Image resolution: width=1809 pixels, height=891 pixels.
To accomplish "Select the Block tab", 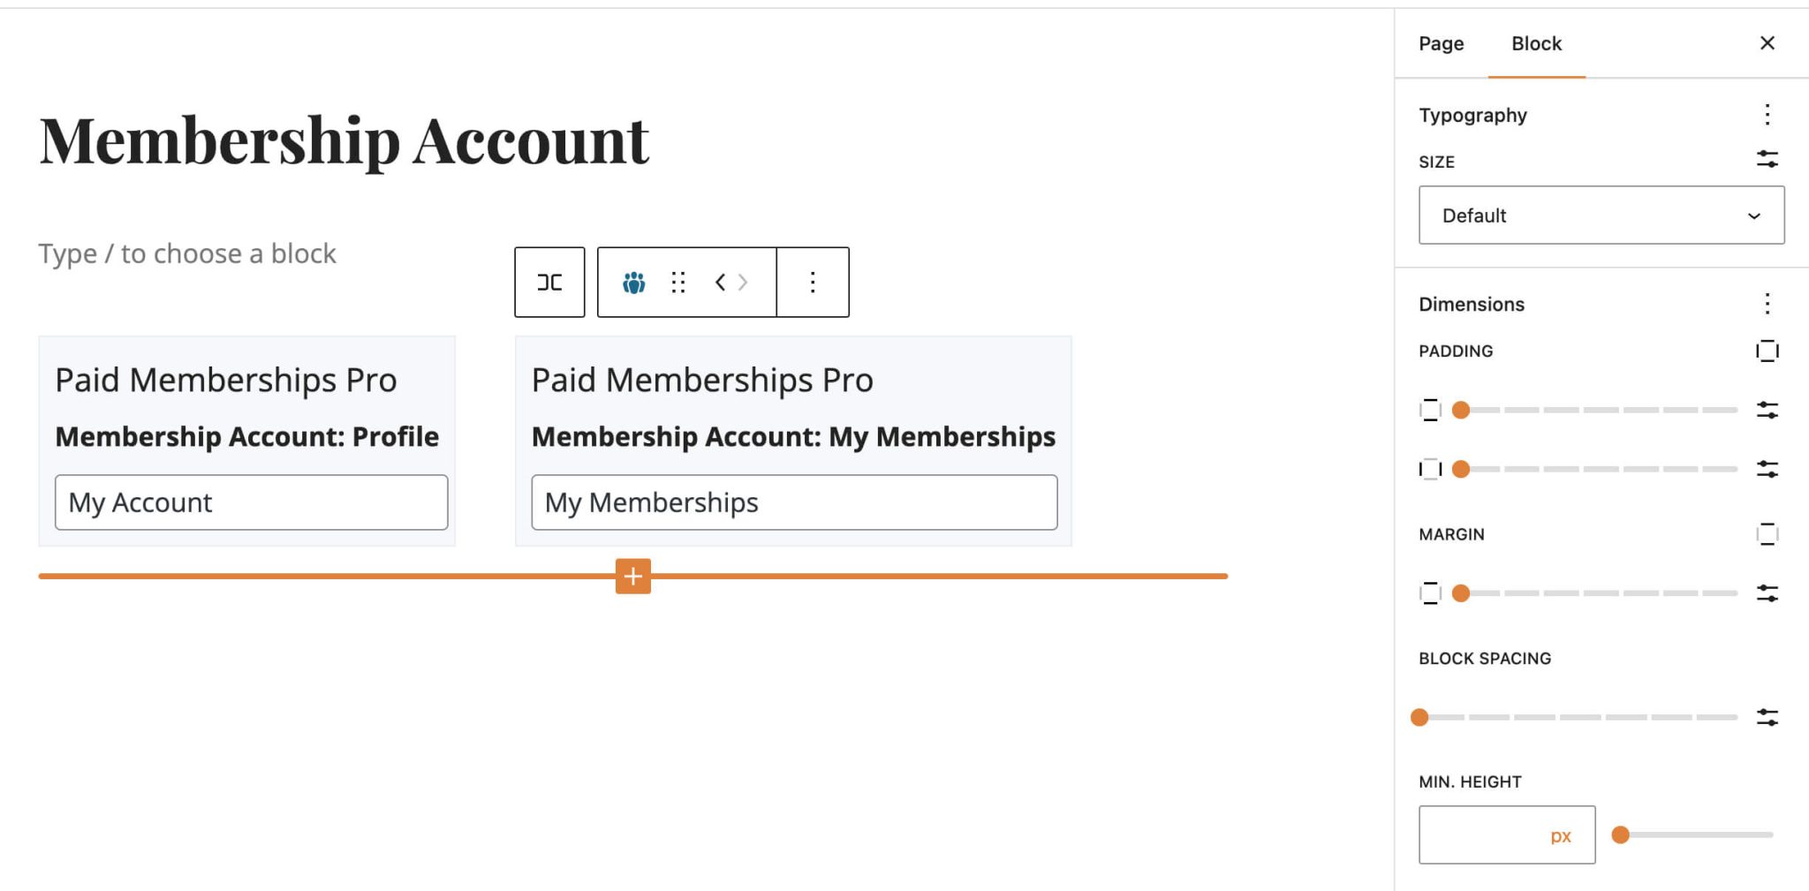I will pos(1536,42).
